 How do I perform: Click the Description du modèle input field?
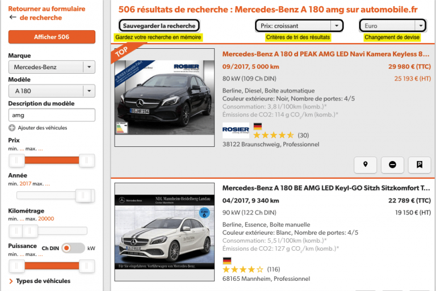tap(52, 115)
